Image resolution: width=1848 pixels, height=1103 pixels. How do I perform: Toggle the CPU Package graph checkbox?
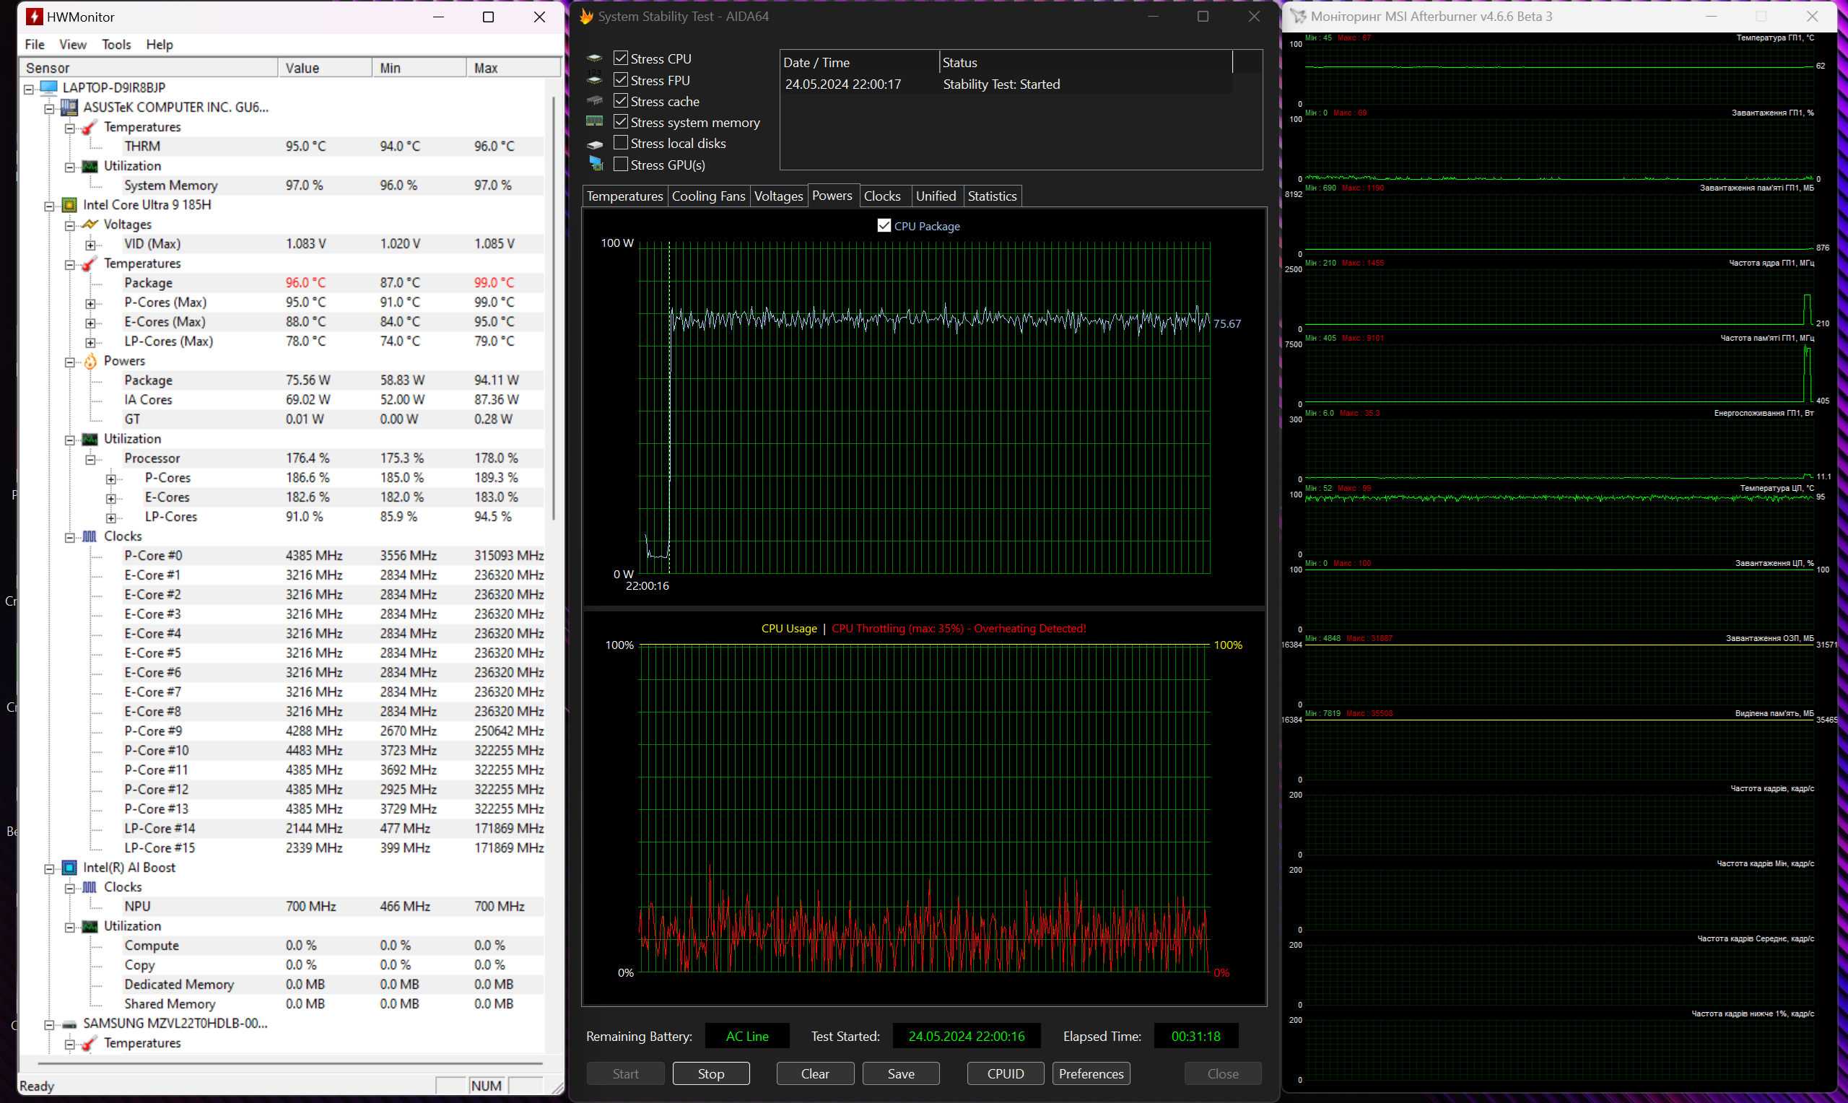tap(884, 226)
